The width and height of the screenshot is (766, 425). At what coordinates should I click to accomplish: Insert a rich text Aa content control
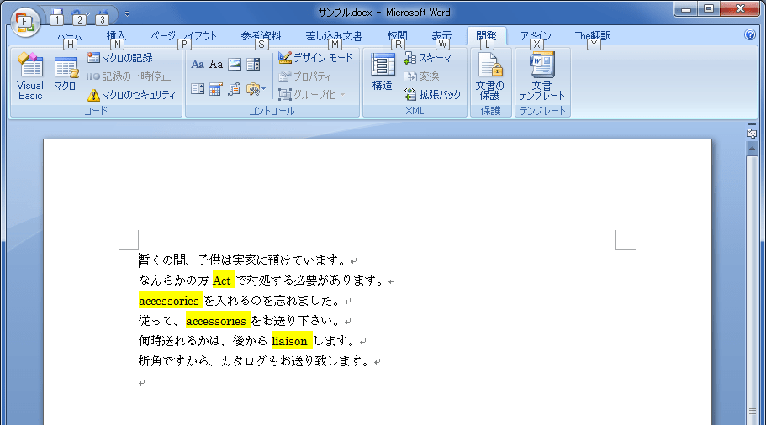198,65
